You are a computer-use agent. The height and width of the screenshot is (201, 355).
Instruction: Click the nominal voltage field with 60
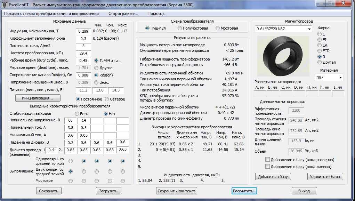[x=71, y=121]
